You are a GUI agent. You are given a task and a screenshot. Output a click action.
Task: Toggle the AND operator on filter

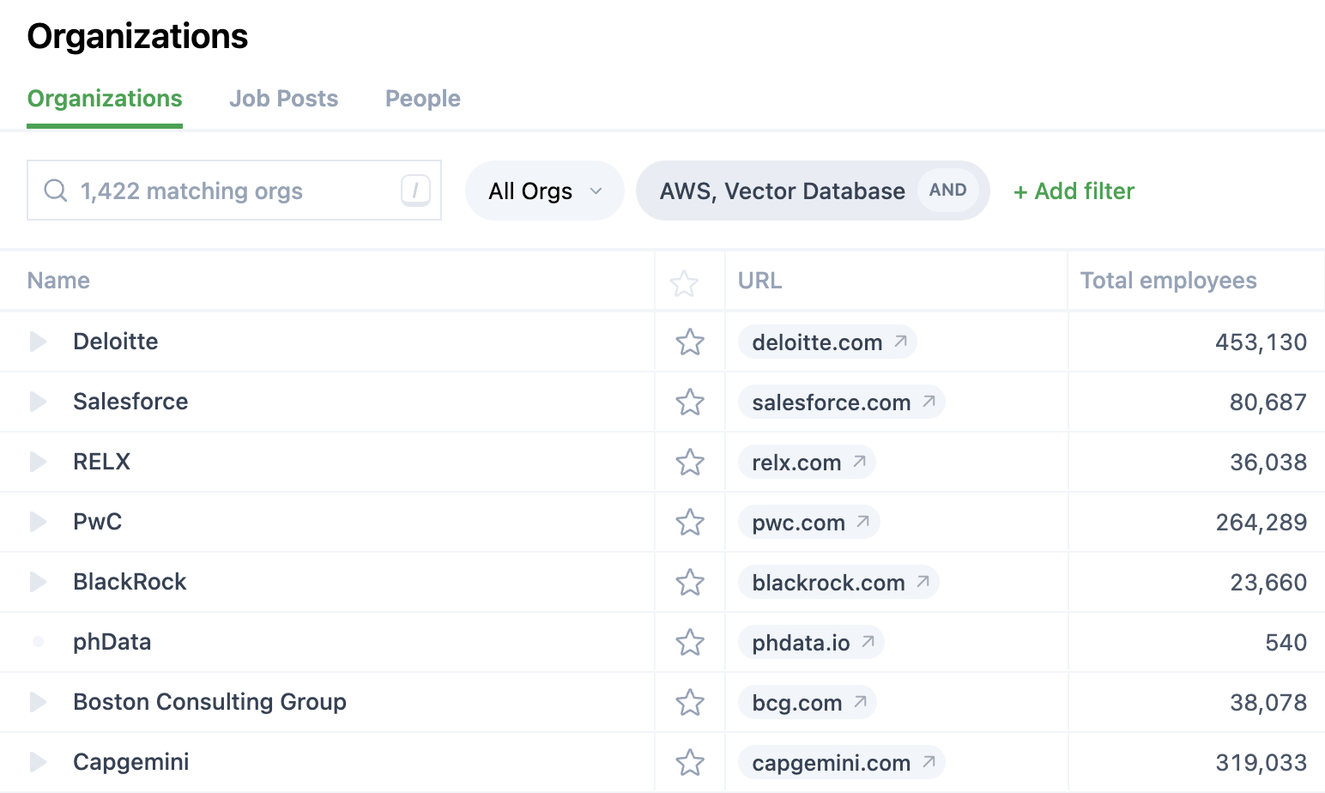point(947,191)
